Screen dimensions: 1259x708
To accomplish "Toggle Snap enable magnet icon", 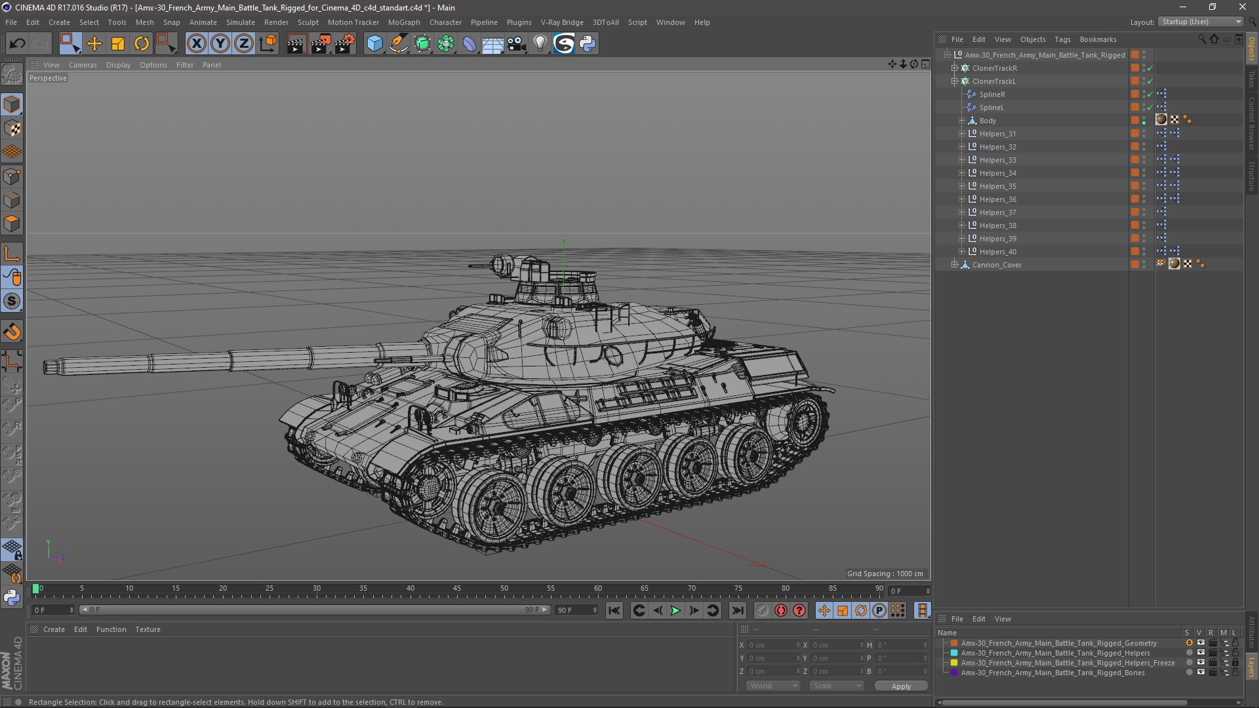I will point(12,332).
